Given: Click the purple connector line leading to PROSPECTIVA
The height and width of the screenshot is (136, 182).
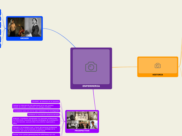Looking at the screenshot, I should click(94, 100).
